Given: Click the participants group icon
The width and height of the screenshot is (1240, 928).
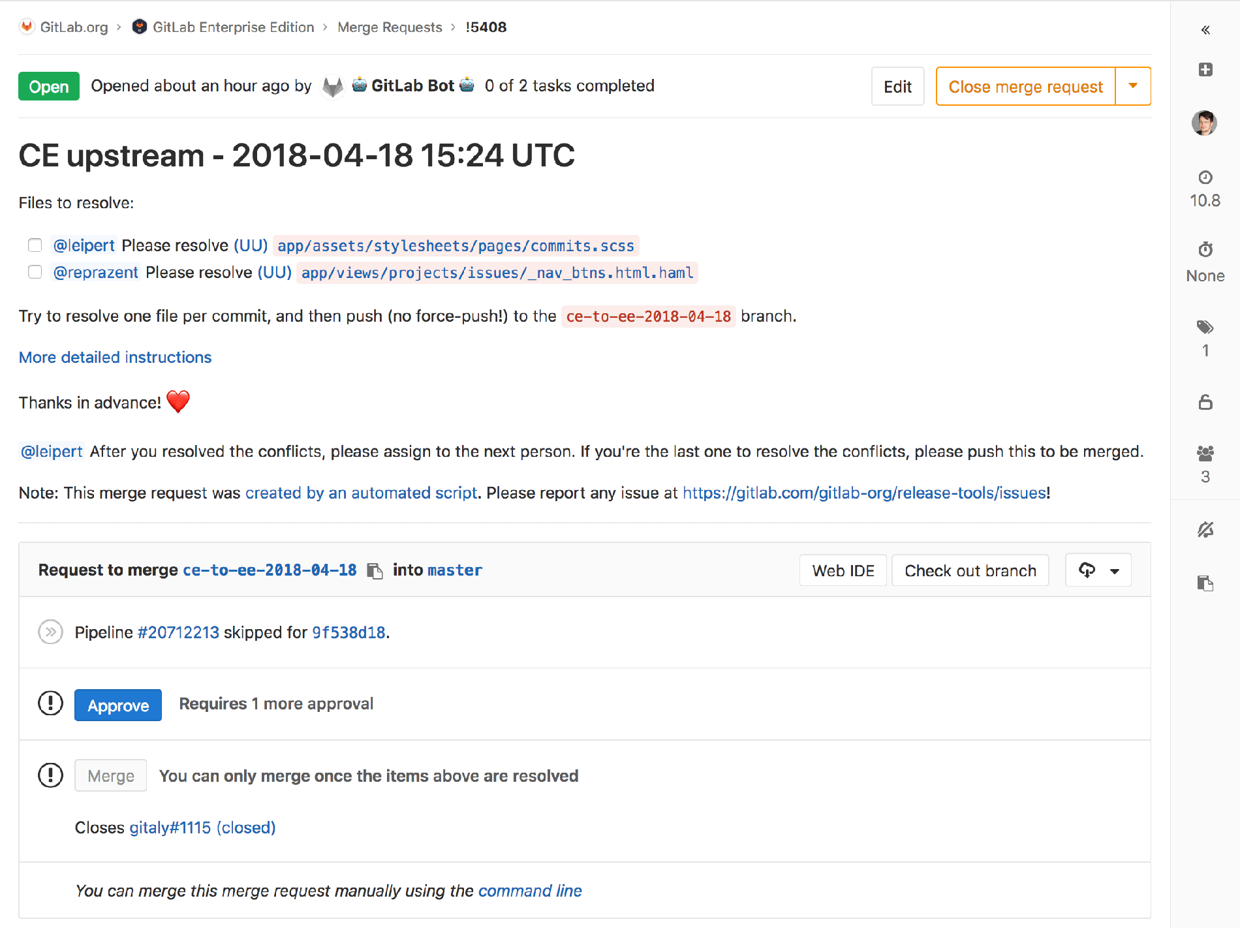Looking at the screenshot, I should click(1205, 453).
